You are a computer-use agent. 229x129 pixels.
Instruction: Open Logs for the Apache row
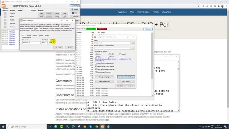pyautogui.click(x=64, y=13)
